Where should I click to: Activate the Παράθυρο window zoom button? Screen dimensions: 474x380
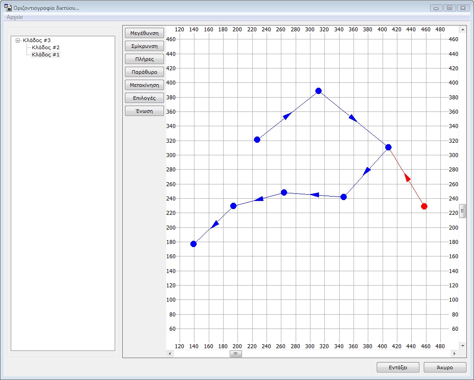(x=144, y=72)
